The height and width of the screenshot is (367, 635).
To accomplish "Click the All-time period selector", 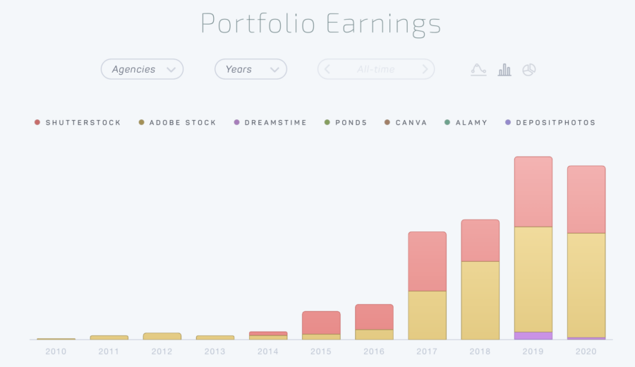I will [x=376, y=69].
